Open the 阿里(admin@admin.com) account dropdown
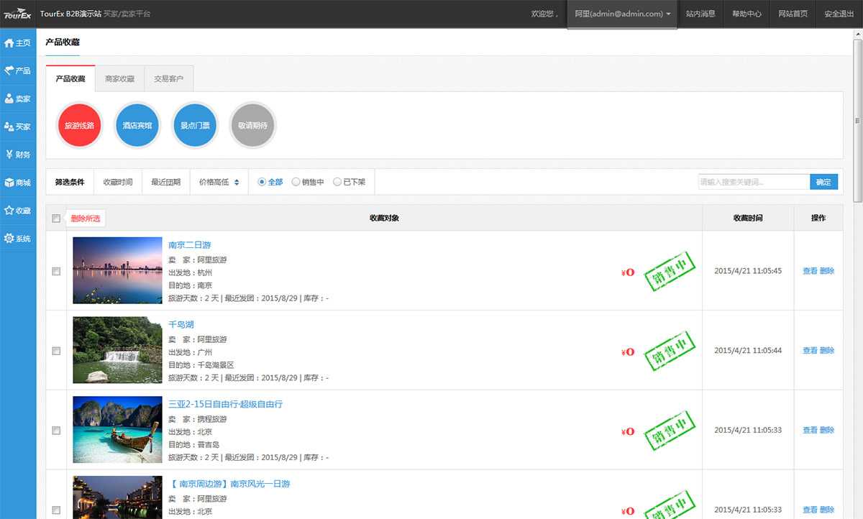Viewport: 863px width, 519px height. pos(622,14)
